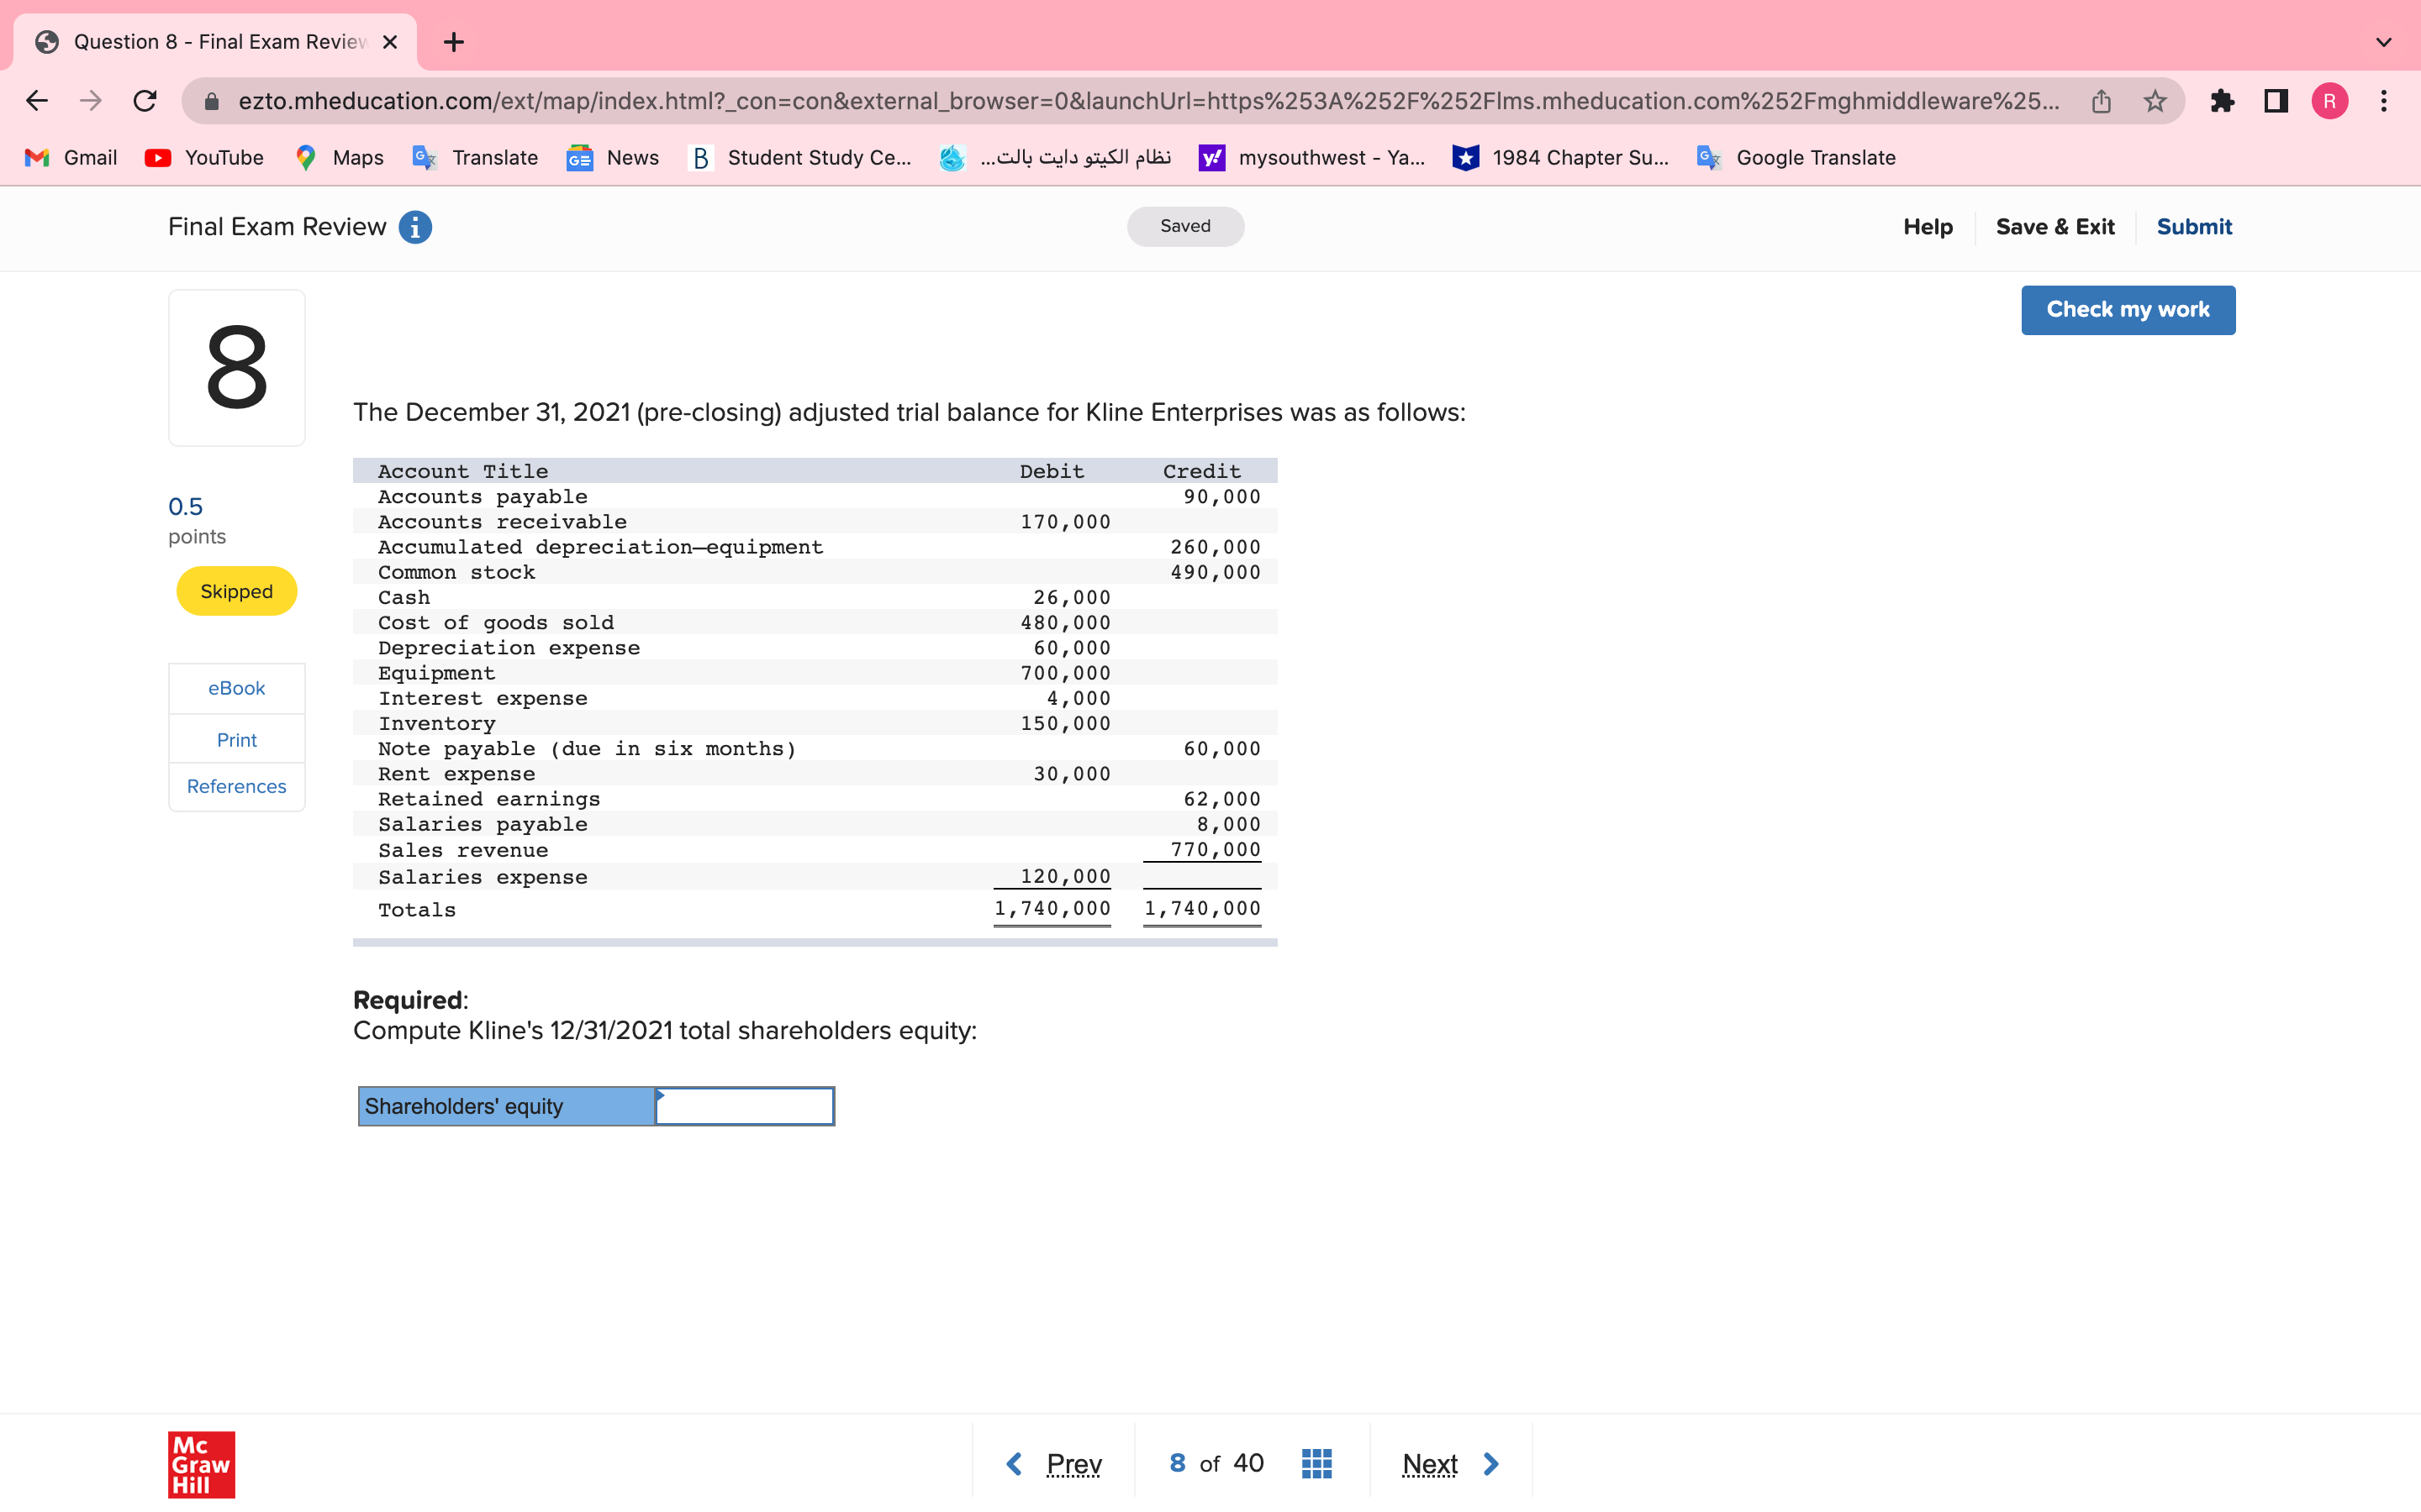Click the info icon beside Final Exam Review
This screenshot has width=2421, height=1512.
tap(414, 227)
